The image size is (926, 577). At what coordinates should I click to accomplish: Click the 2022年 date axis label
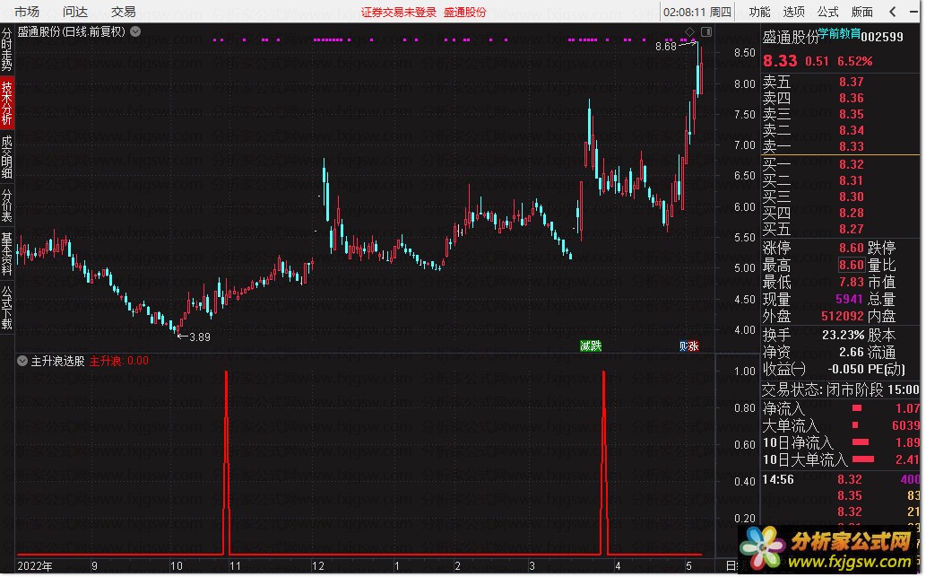coord(35,565)
